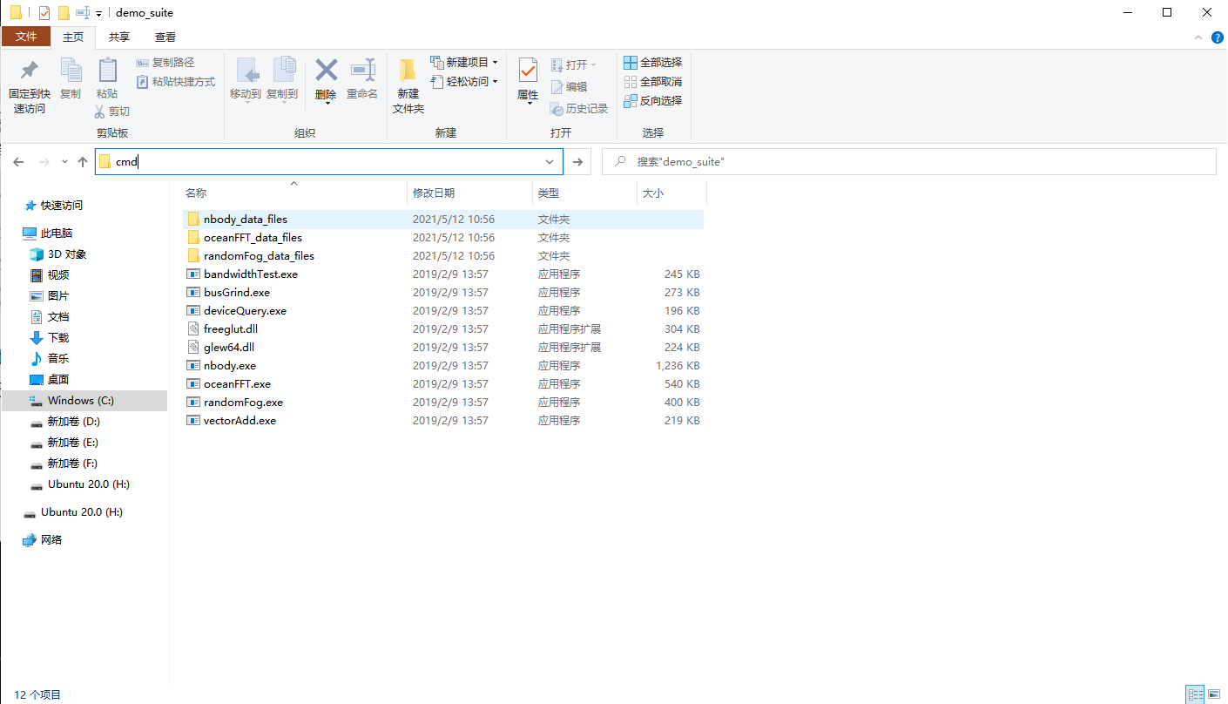Click Invert Selection (反向选择)
Image resolution: width=1228 pixels, height=704 pixels.
tap(653, 101)
